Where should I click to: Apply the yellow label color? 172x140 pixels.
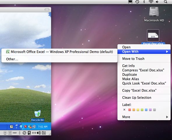tap(138, 110)
